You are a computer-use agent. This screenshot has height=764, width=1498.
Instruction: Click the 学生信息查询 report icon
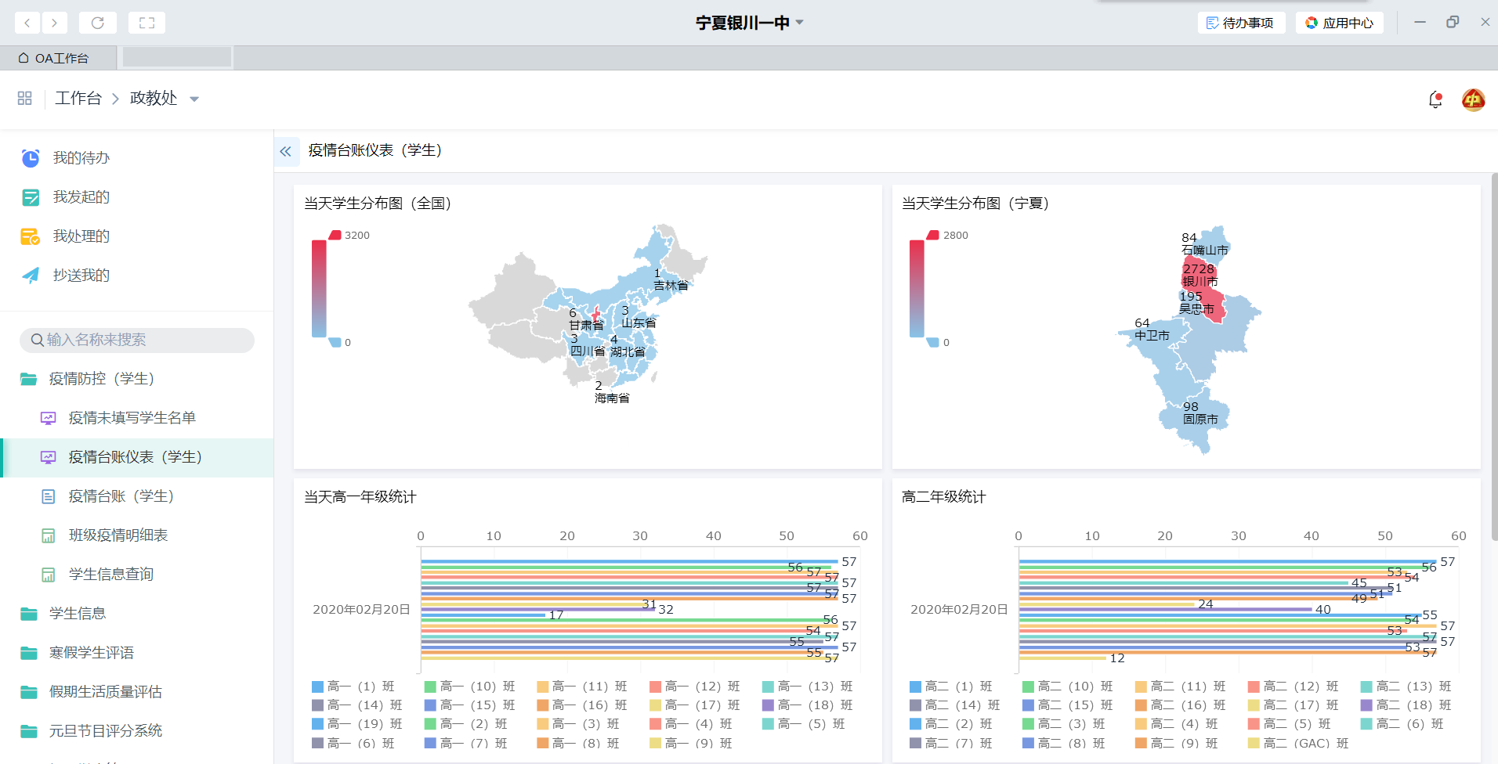[x=48, y=575]
